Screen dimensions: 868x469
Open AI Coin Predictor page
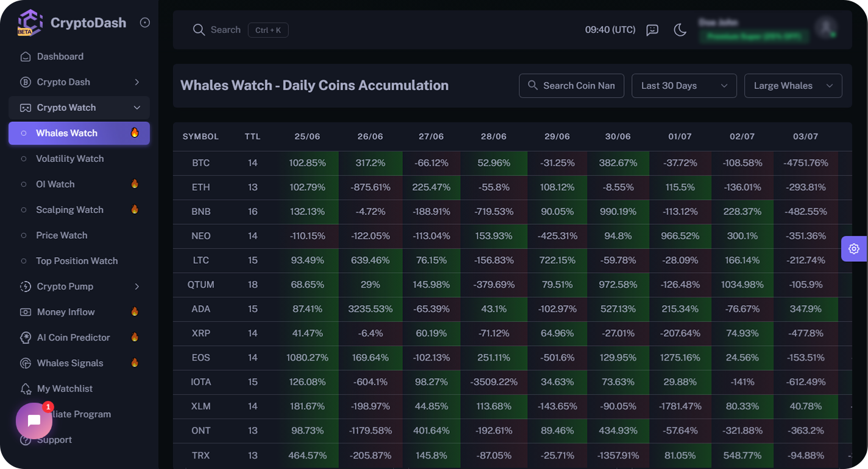(x=79, y=338)
